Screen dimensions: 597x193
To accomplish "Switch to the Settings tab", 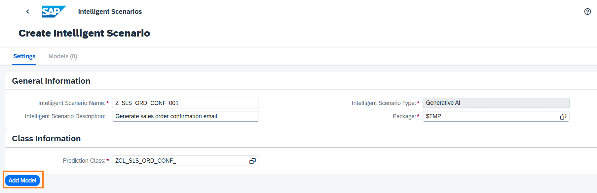I will click(x=24, y=56).
